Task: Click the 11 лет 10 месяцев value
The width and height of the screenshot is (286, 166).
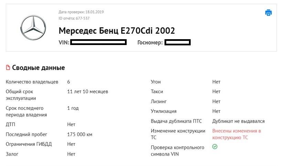Action: coord(87,91)
